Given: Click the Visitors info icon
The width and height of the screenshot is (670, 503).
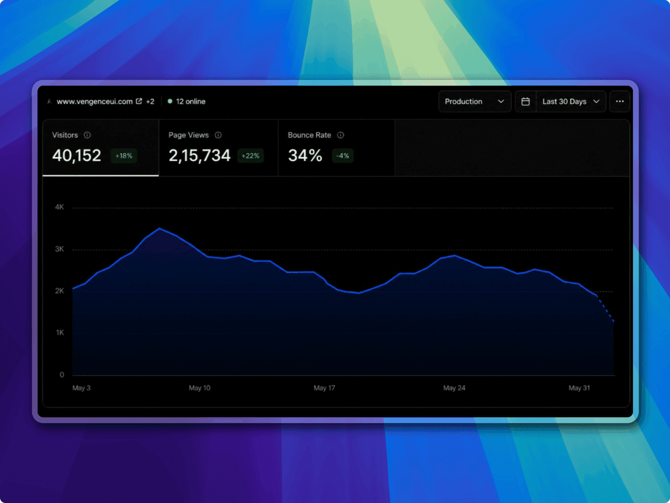Looking at the screenshot, I should coord(87,135).
